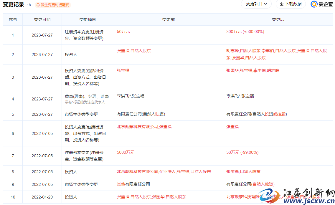
Task: Click the download arrow icon for 下载数据
Action: [281, 4]
